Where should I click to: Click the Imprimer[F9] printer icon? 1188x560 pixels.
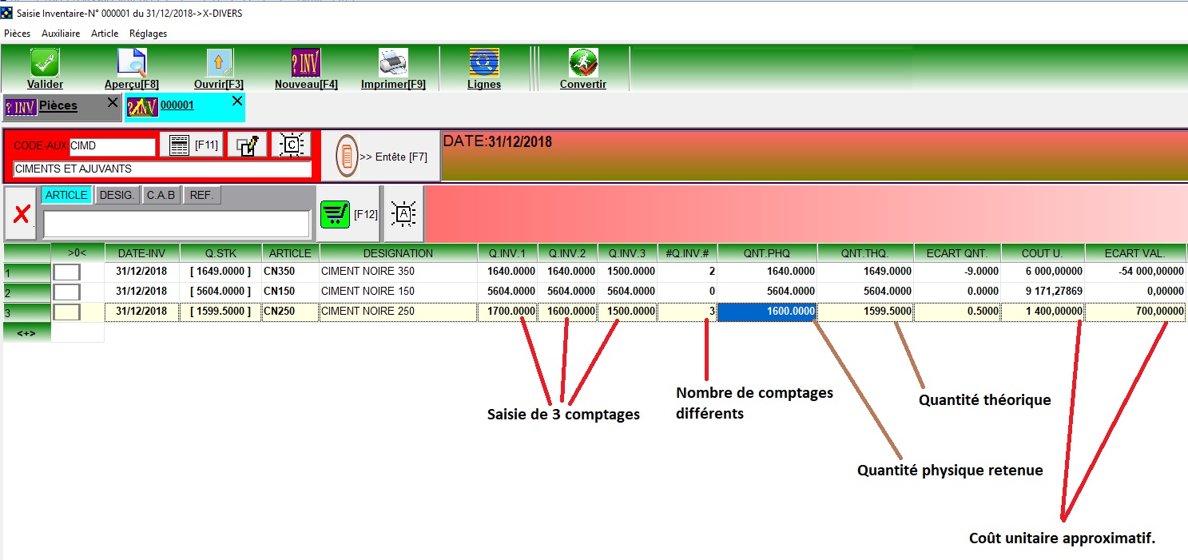coord(393,63)
